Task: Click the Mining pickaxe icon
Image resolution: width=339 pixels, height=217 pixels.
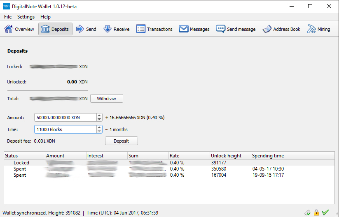Action: [311, 29]
